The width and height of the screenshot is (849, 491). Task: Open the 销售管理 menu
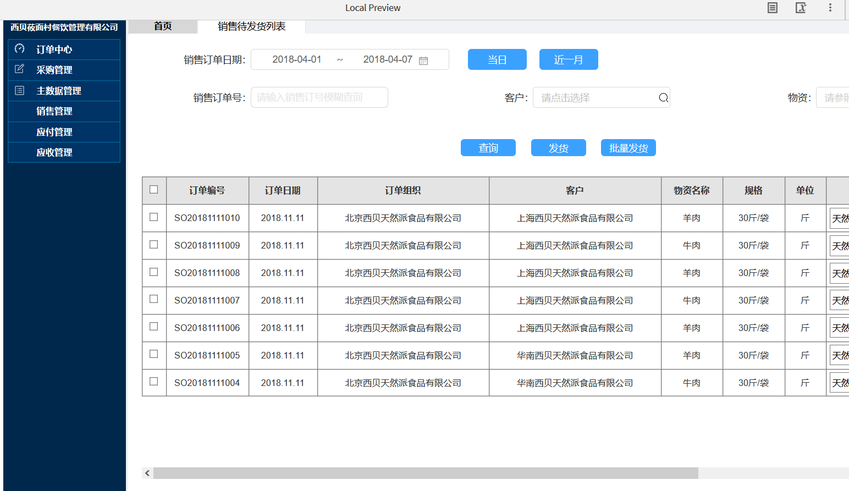tap(64, 111)
